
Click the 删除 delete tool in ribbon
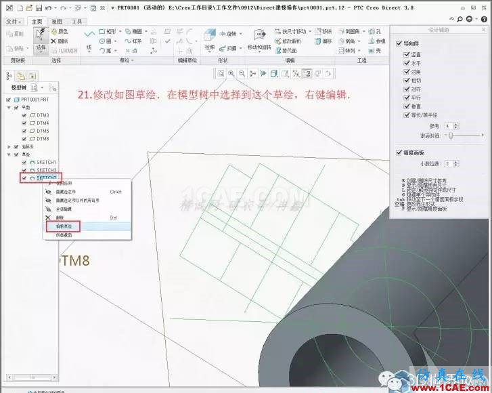coord(60,41)
